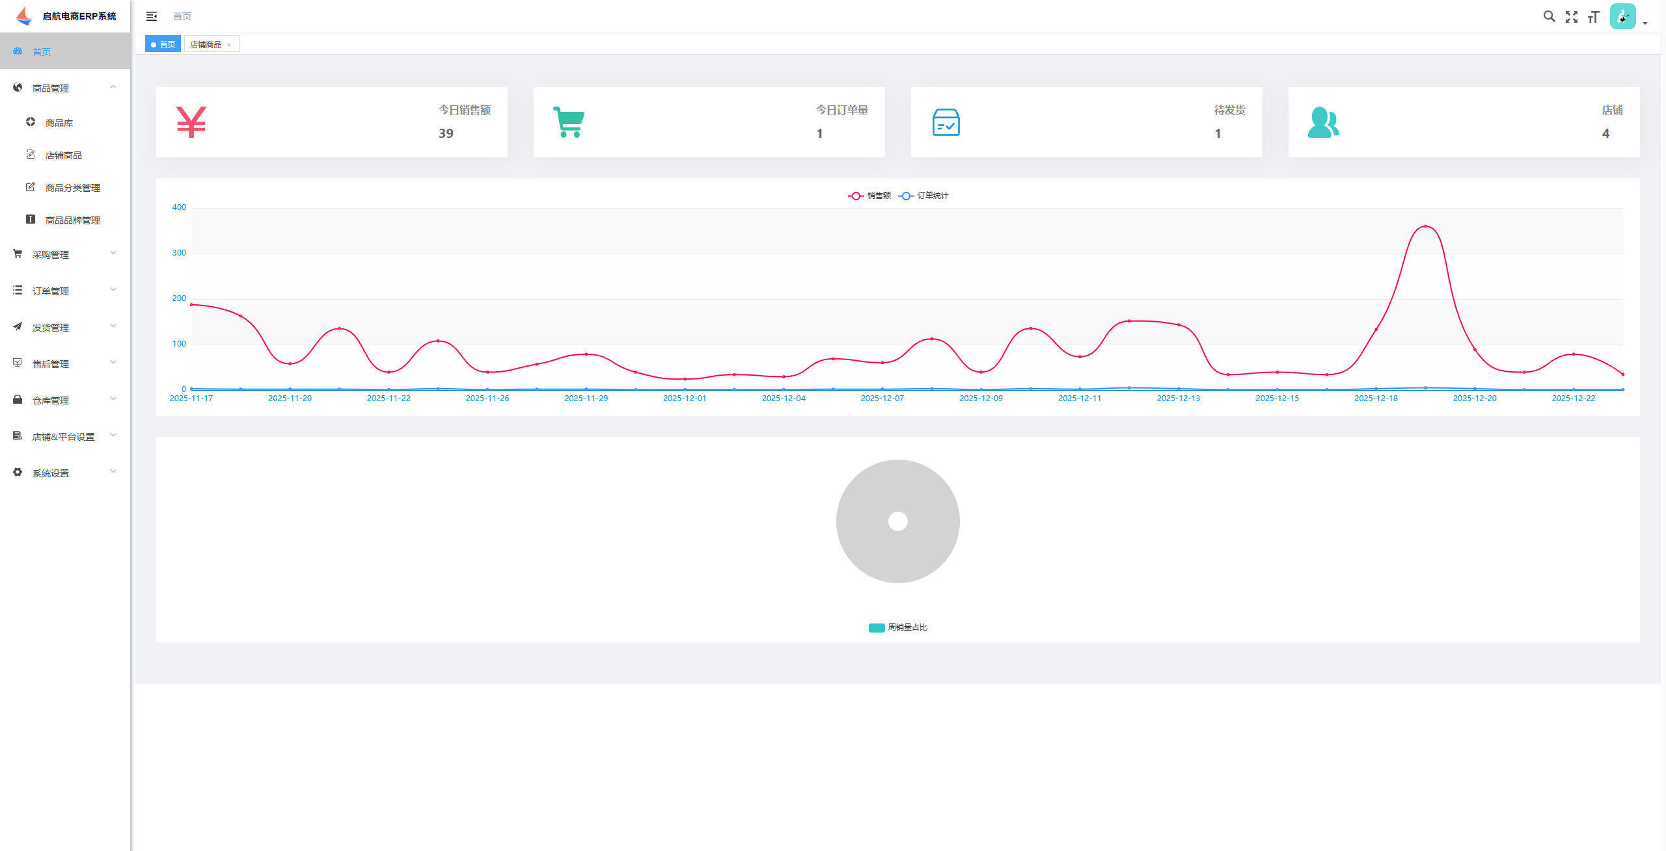Toggle 订单统计 series in chart legend
1666x851 pixels.
(x=924, y=196)
